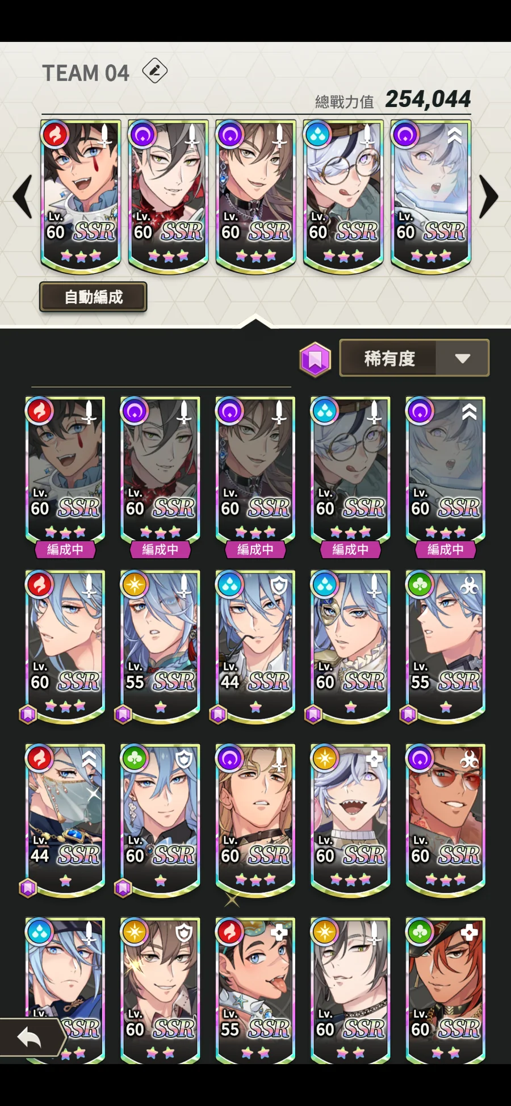This screenshot has height=1106, width=511.
Task: Click the 自動編成 auto-formation button
Action: [x=93, y=297]
